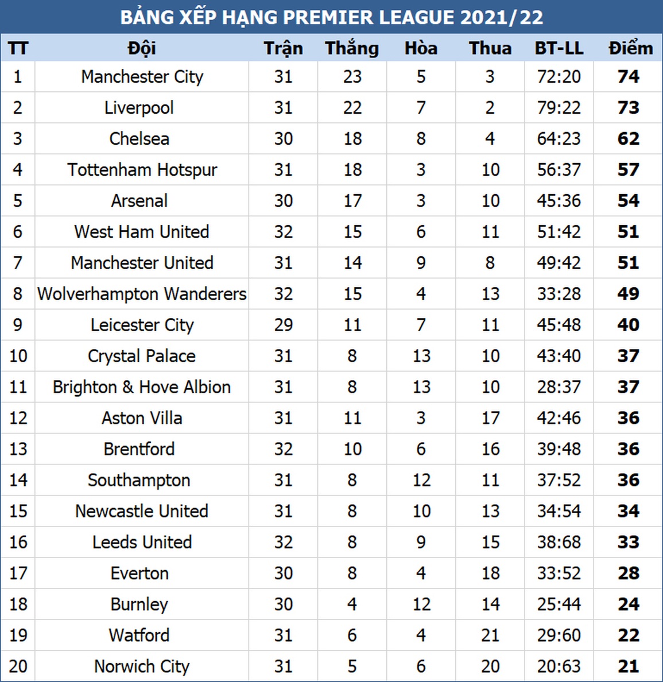Select Tottenham Hotspur in the table
The width and height of the screenshot is (663, 682).
(142, 169)
